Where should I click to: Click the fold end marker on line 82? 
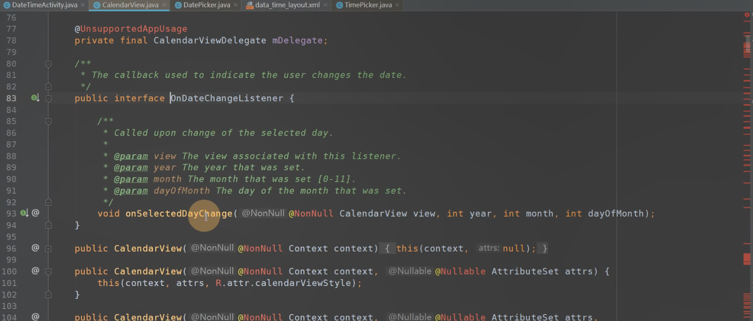(48, 86)
